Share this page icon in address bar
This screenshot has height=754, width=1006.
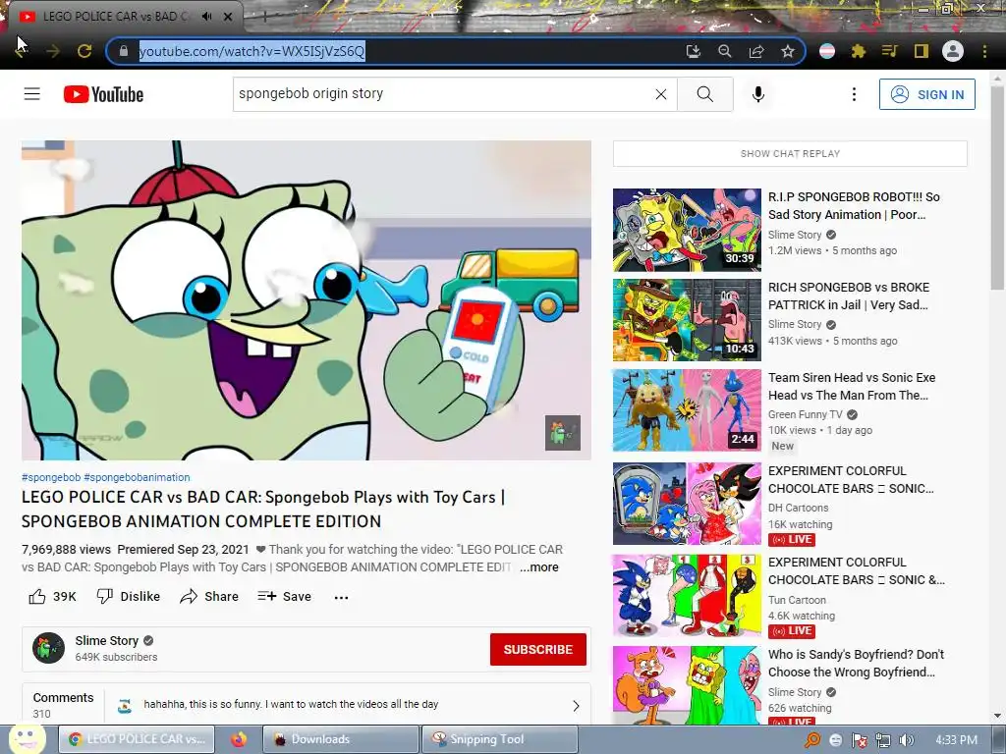[x=755, y=51]
